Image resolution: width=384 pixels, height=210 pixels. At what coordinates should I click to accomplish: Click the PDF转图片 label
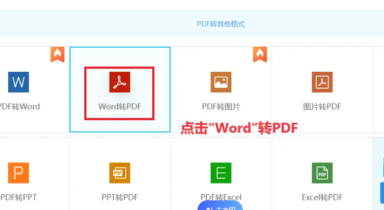[x=221, y=106]
